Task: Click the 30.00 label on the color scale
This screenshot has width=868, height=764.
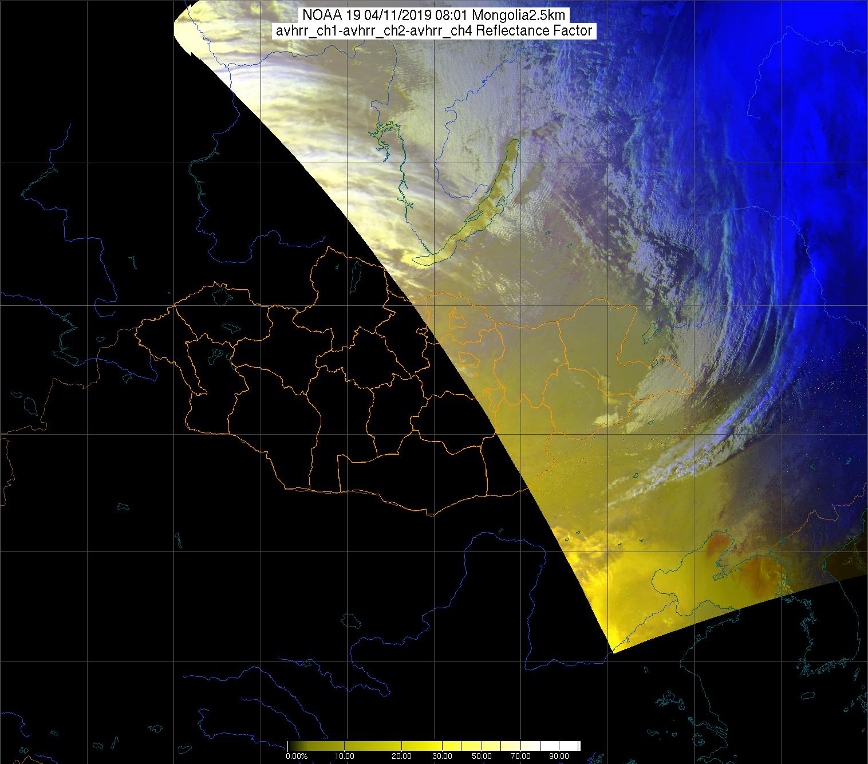Action: coord(442,756)
